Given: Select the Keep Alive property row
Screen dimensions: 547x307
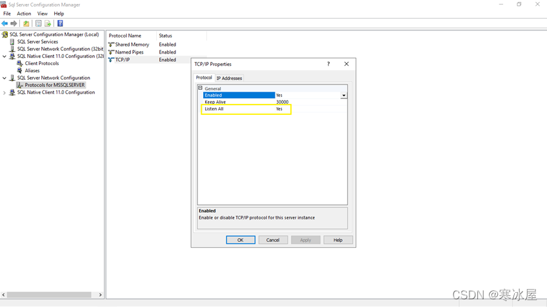Looking at the screenshot, I should click(x=275, y=102).
